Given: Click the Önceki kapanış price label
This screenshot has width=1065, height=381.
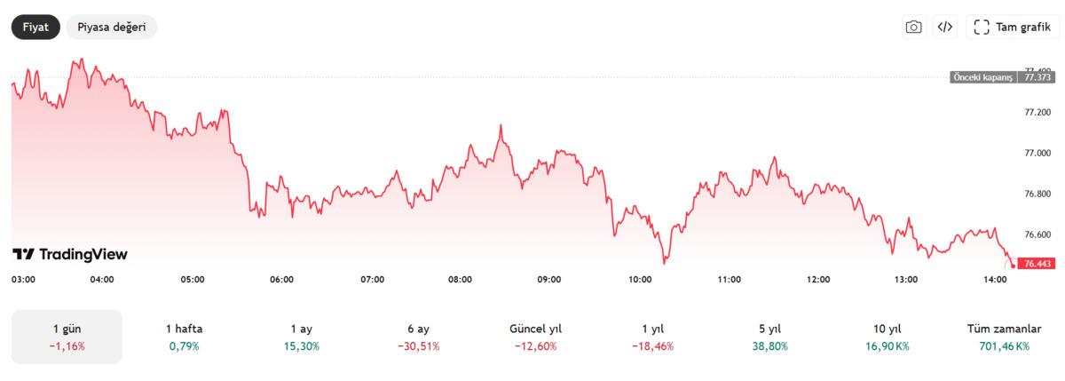Looking at the screenshot, I should 982,77.
